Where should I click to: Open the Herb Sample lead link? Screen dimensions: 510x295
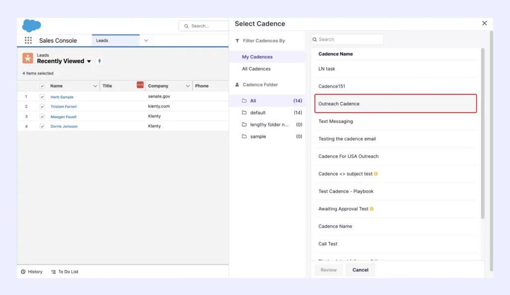pyautogui.click(x=62, y=97)
